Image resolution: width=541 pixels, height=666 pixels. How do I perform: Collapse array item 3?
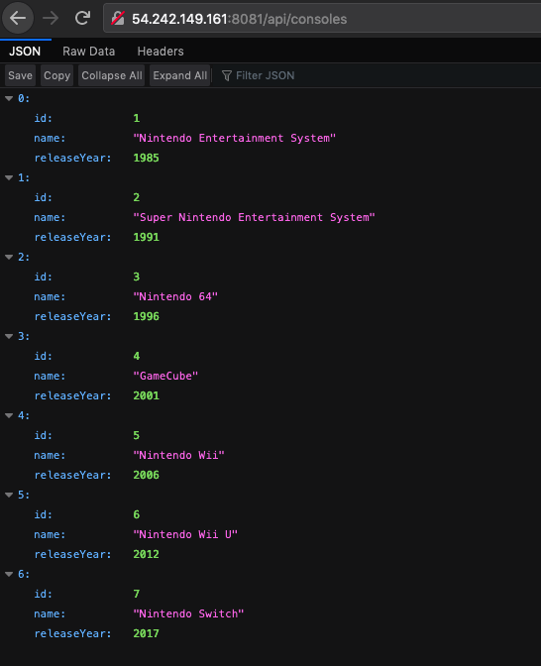(x=9, y=336)
